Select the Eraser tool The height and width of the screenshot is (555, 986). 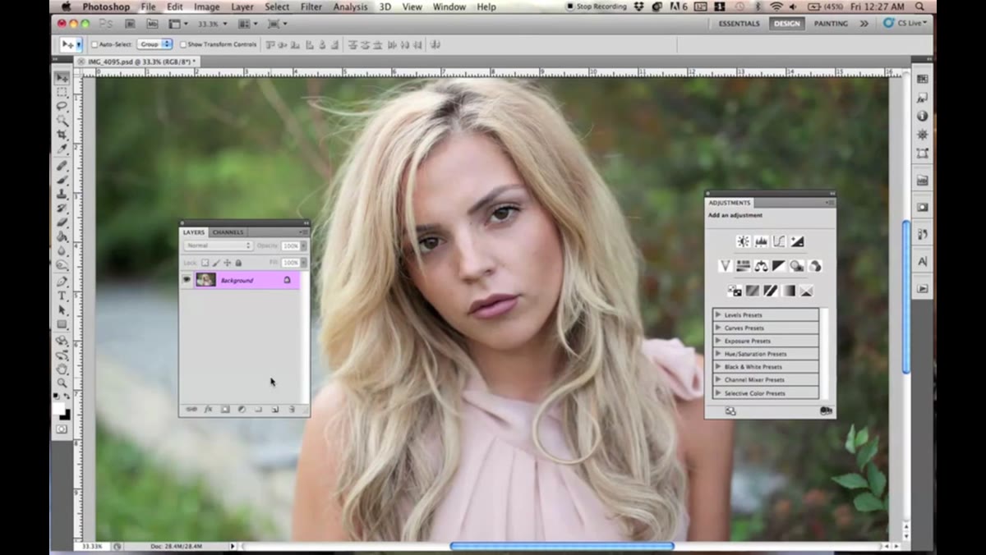62,222
